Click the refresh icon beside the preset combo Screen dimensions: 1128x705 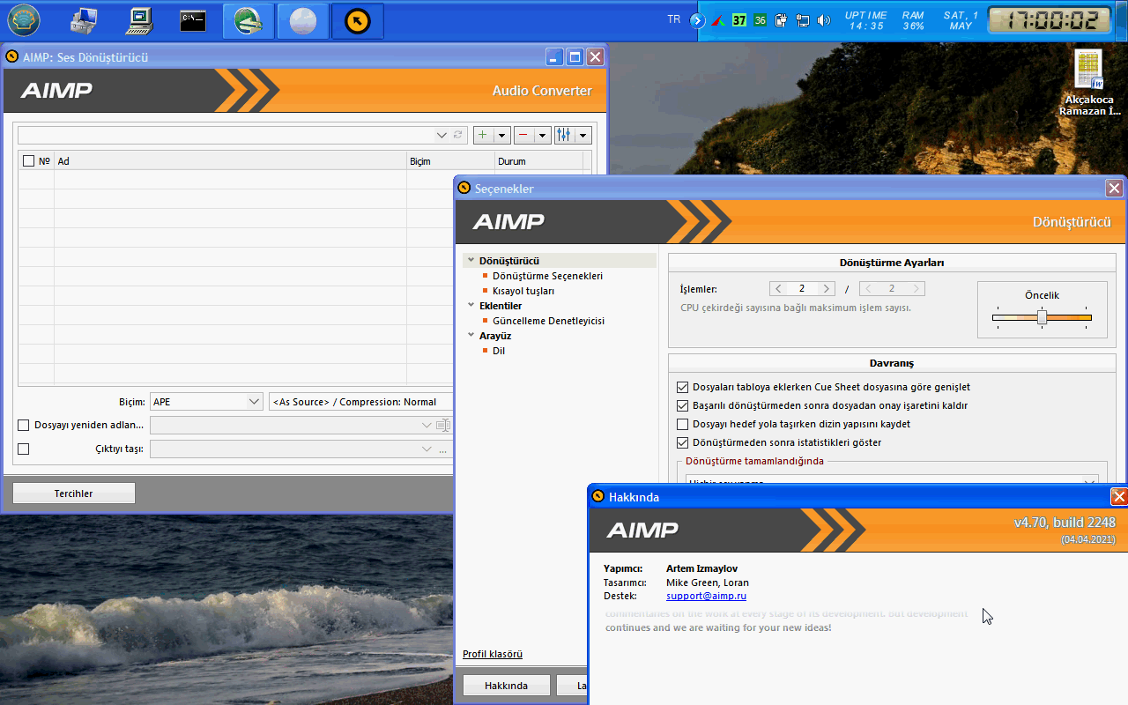[x=458, y=135]
